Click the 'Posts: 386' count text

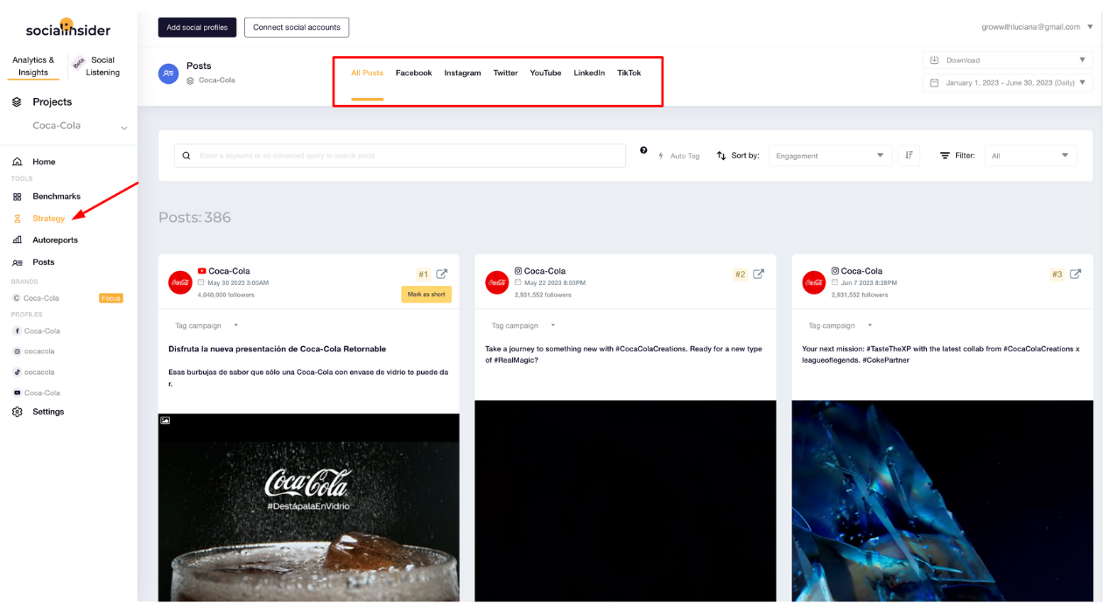194,218
